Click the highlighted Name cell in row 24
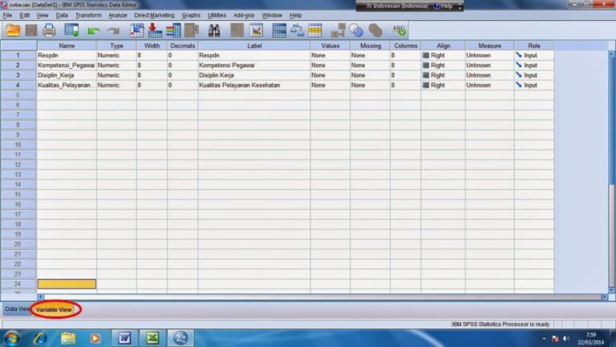Viewport: 616px width, 347px height. click(67, 284)
